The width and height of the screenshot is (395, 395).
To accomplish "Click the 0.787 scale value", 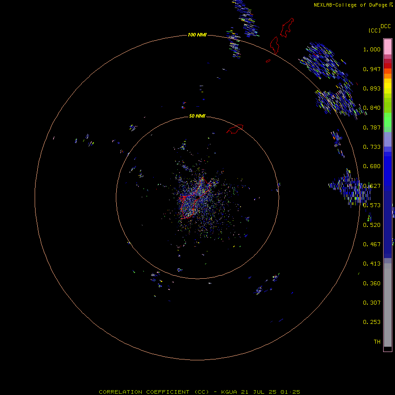I will [372, 127].
